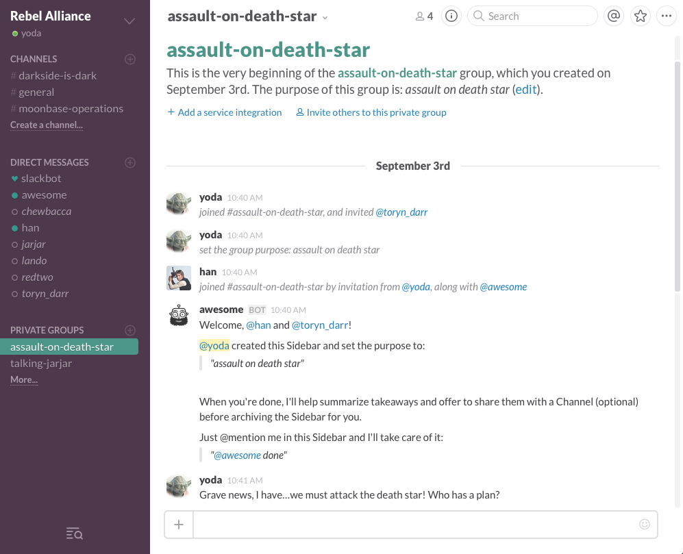Attach a file with the plus button
The height and width of the screenshot is (554, 683).
click(179, 525)
